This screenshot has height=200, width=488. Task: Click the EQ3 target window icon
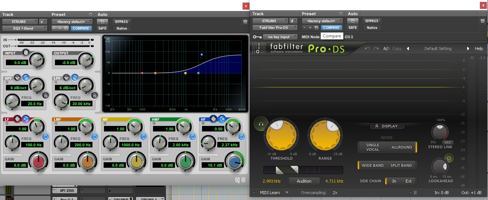point(245,21)
